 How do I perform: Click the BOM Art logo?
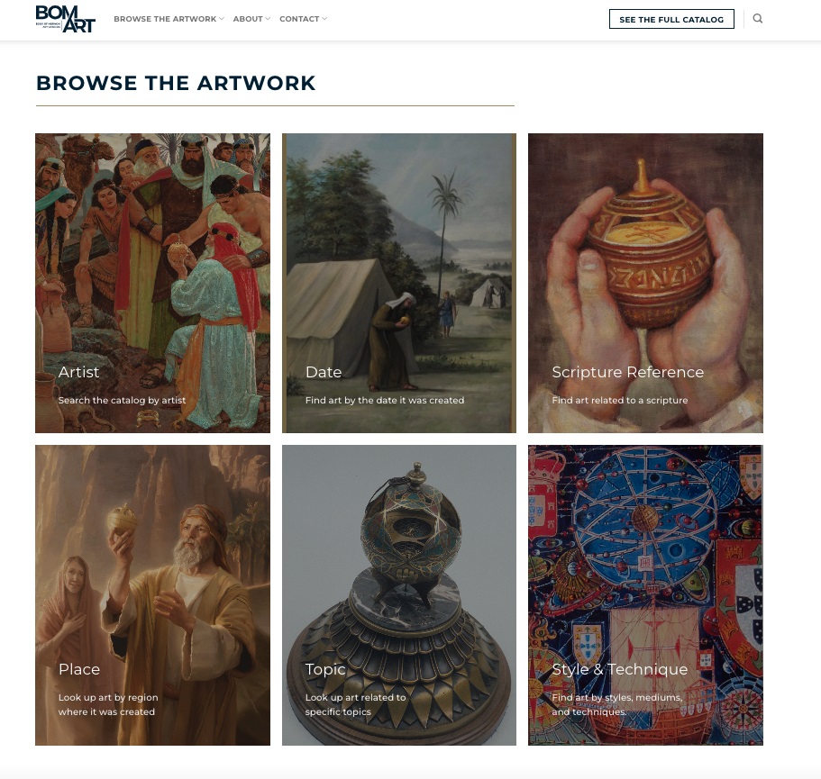(66, 19)
